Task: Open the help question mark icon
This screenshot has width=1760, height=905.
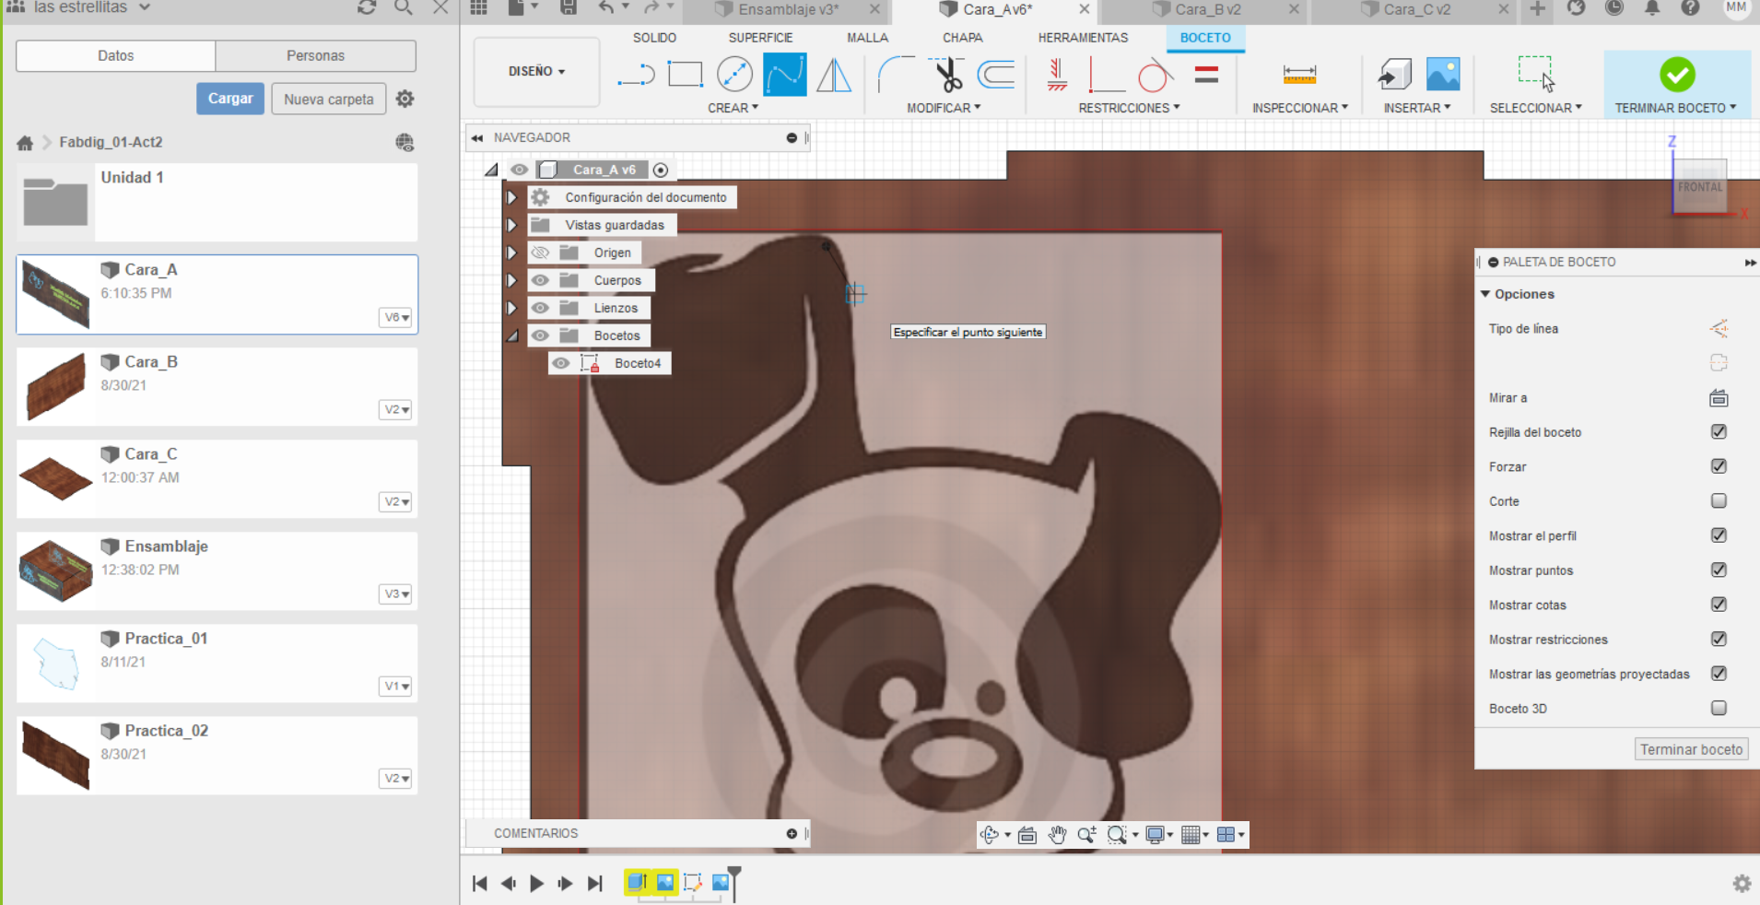Action: (1690, 8)
